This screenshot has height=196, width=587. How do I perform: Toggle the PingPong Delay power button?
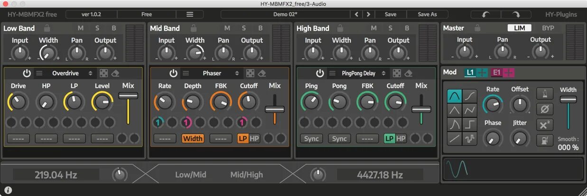click(x=320, y=73)
